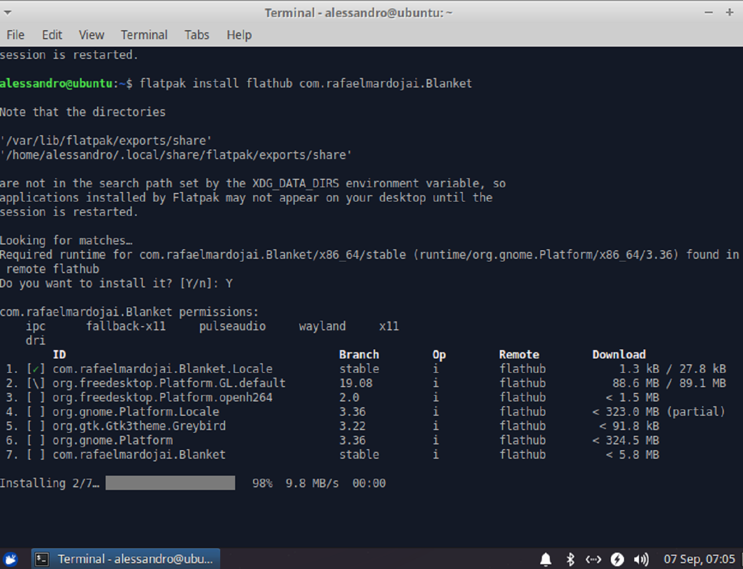Click the network connection tray icon

[593, 559]
